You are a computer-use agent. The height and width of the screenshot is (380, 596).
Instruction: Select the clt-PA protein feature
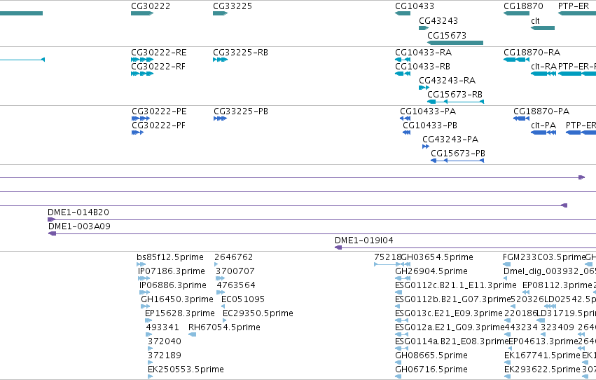[x=543, y=133]
